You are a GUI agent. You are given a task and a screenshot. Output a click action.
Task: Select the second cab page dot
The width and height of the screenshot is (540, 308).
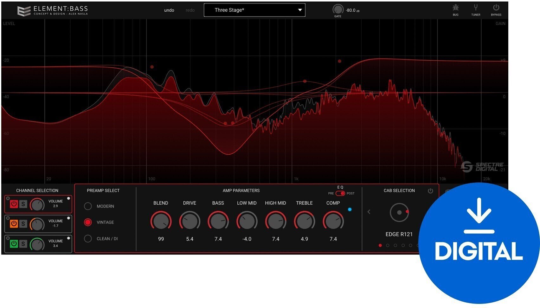[388, 245]
